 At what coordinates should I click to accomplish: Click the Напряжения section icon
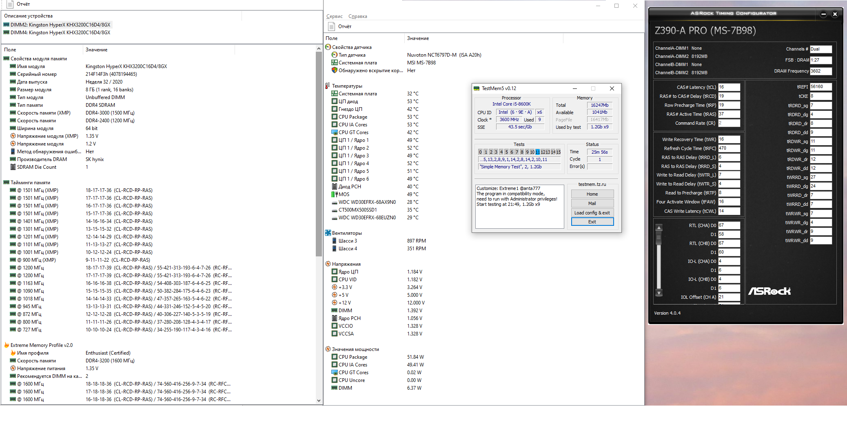tap(328, 264)
